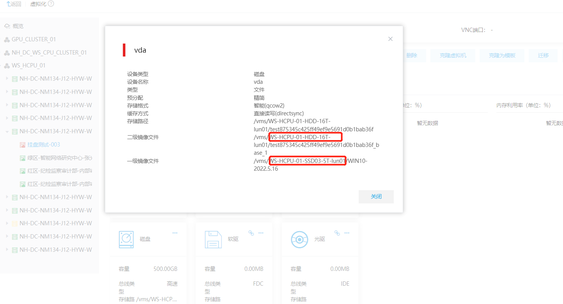Close the vda dialog with the X

point(390,39)
